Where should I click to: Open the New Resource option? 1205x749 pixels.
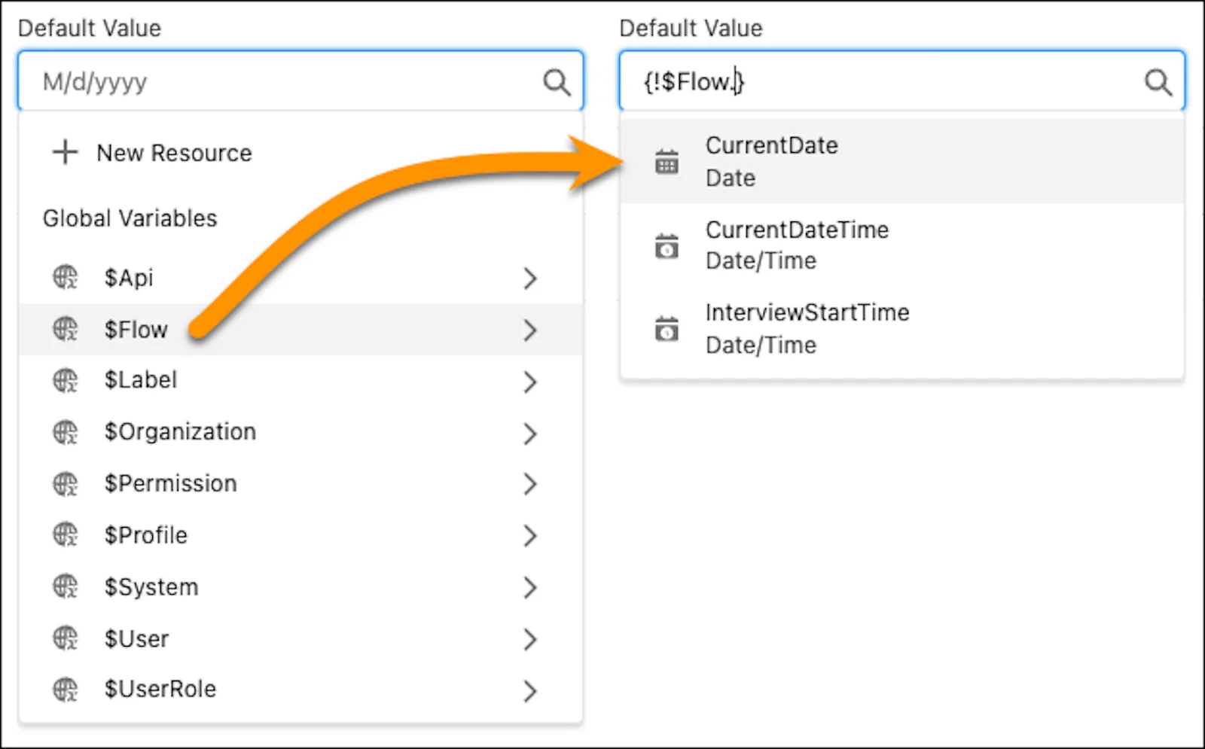pyautogui.click(x=173, y=153)
